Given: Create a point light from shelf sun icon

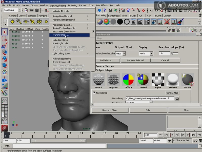Looking at the screenshot, I should click(12, 22).
